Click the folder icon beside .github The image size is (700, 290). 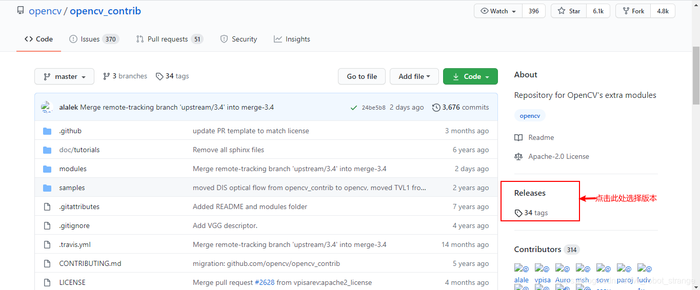tap(47, 131)
